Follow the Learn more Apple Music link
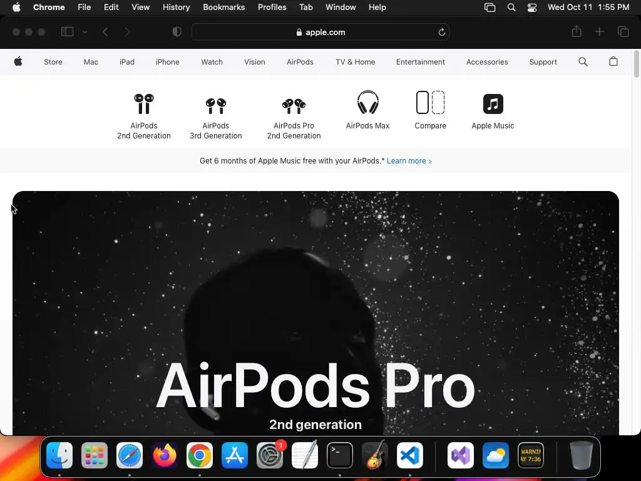Viewport: 641px width, 481px height. [409, 161]
